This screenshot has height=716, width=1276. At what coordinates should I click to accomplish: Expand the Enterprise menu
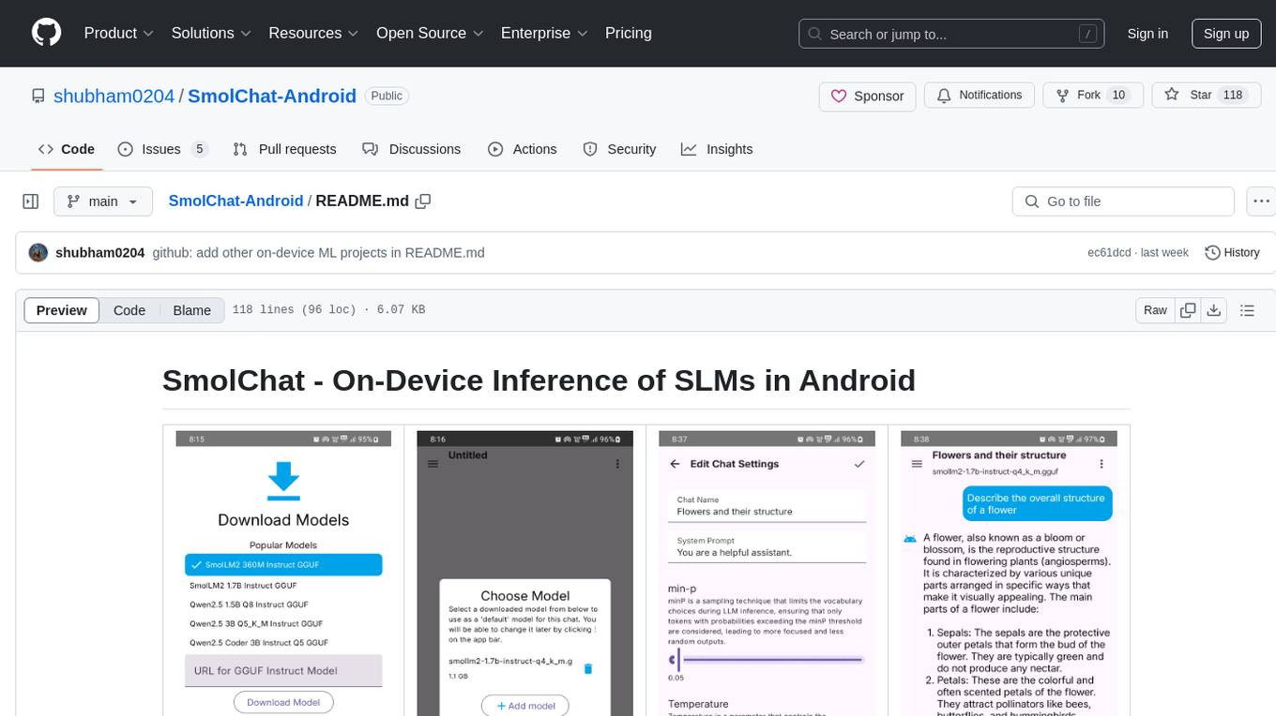pyautogui.click(x=544, y=33)
